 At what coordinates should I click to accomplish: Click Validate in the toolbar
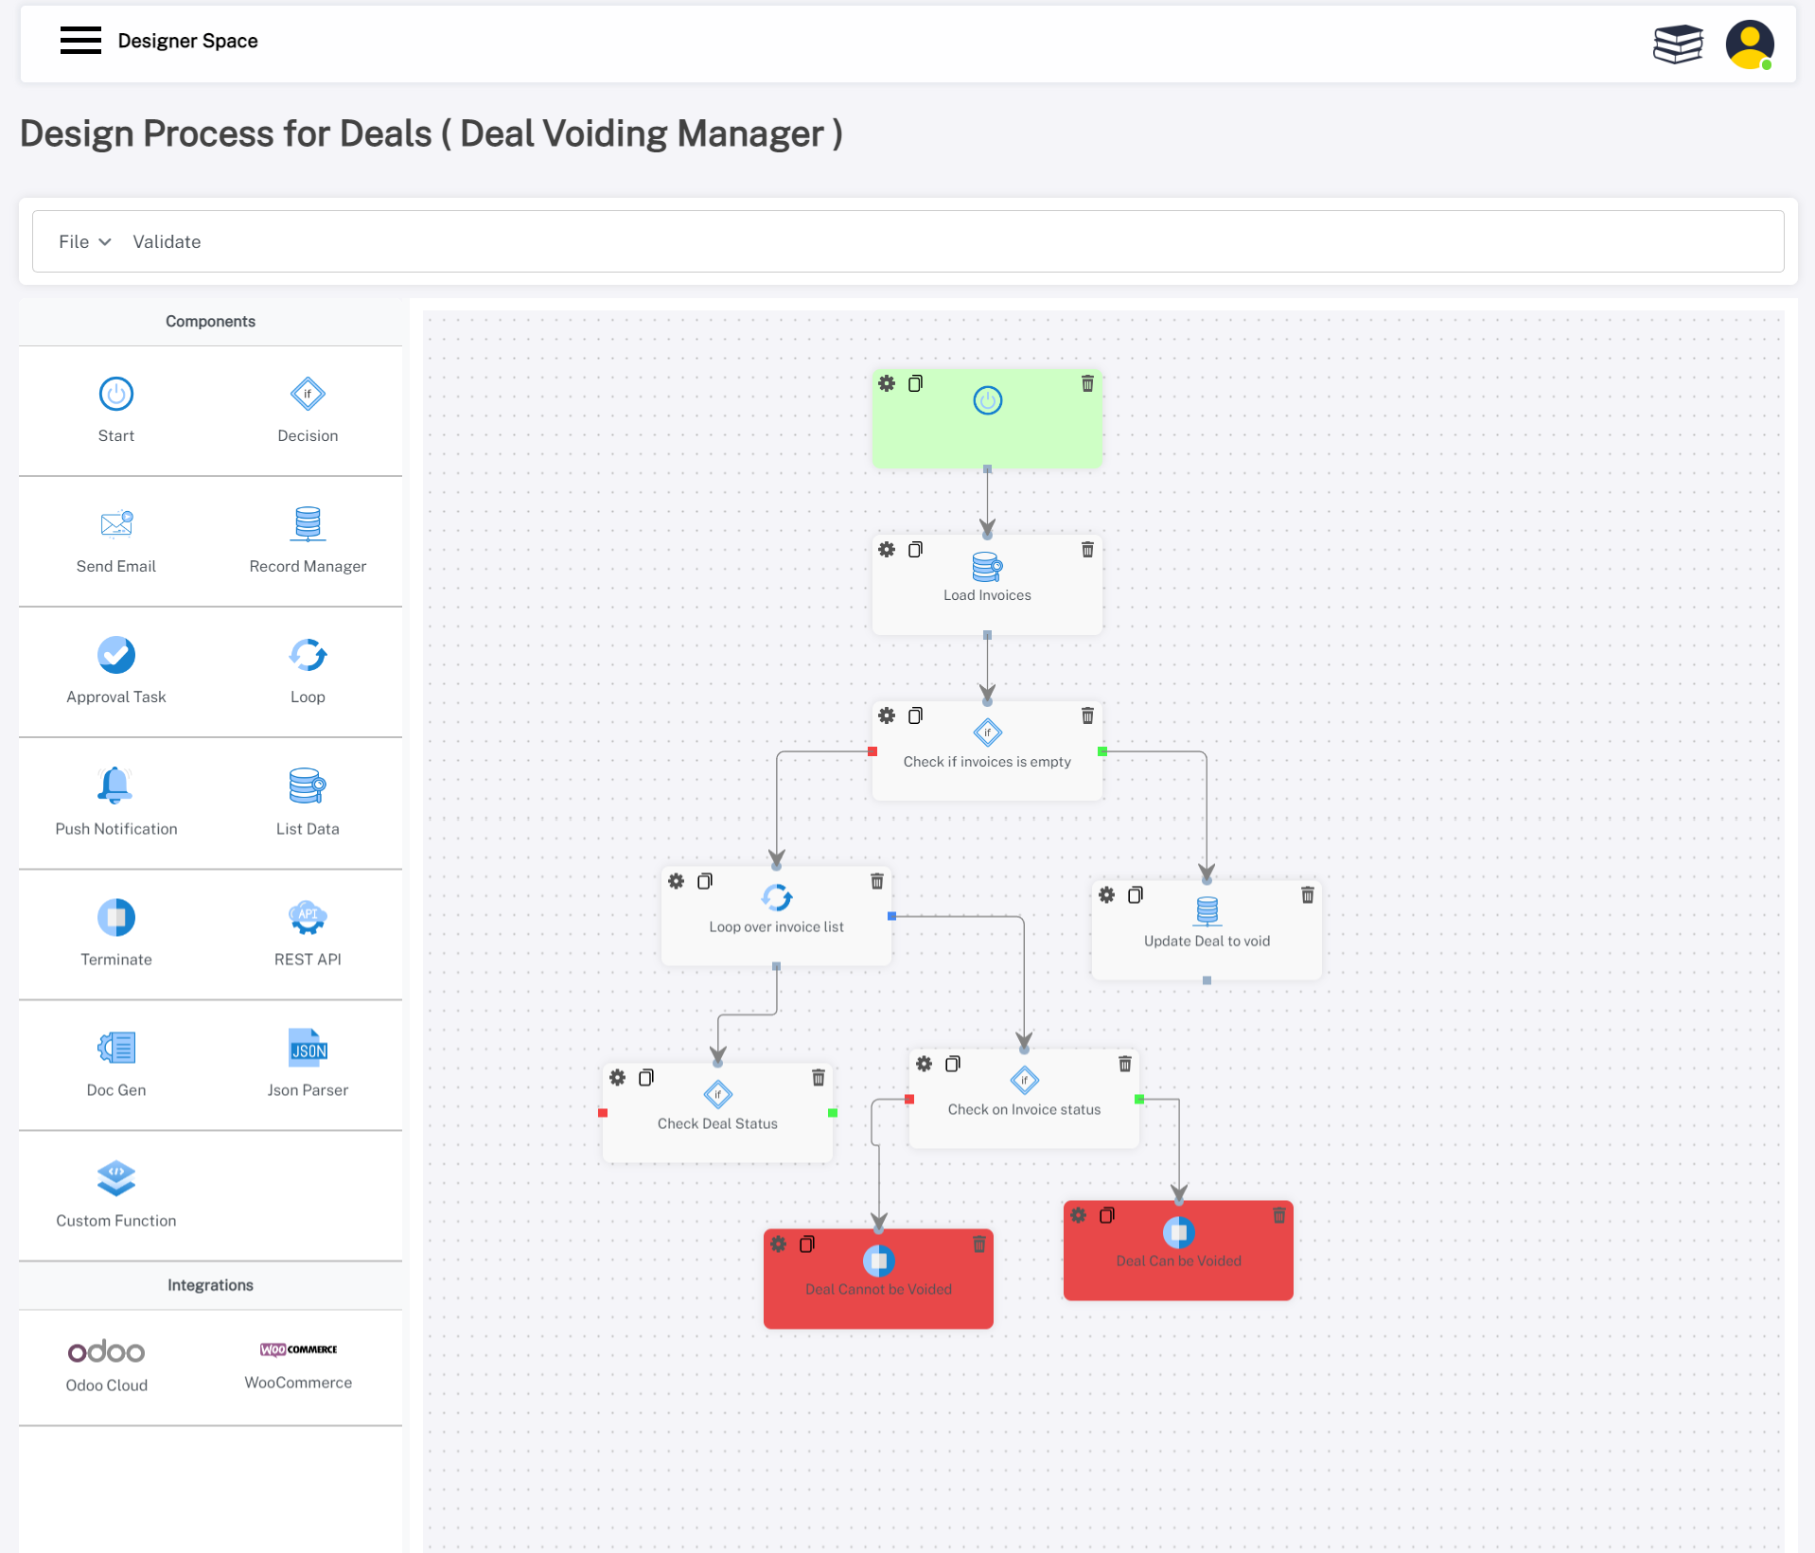point(167,242)
